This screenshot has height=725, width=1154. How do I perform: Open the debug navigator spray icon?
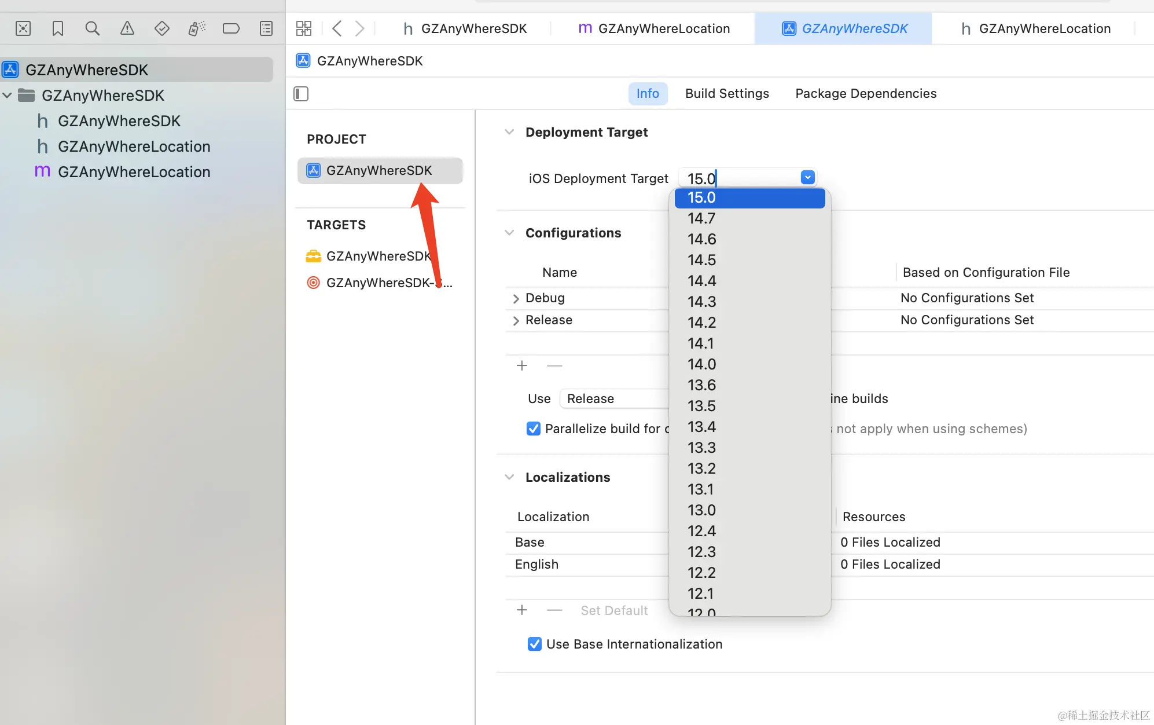(x=197, y=28)
